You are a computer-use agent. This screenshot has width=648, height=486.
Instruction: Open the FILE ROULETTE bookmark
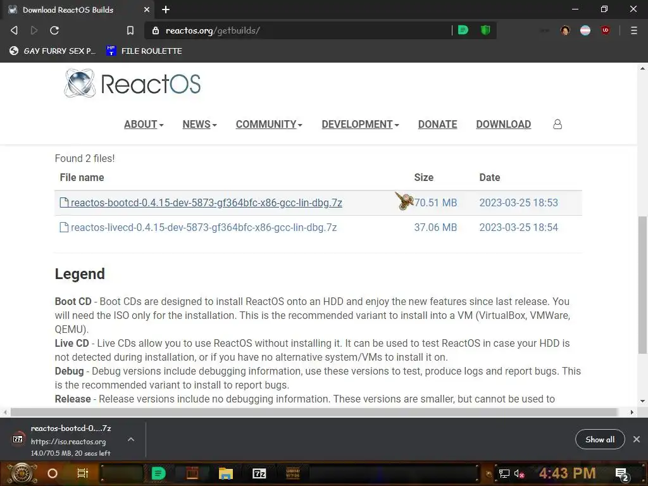point(144,51)
